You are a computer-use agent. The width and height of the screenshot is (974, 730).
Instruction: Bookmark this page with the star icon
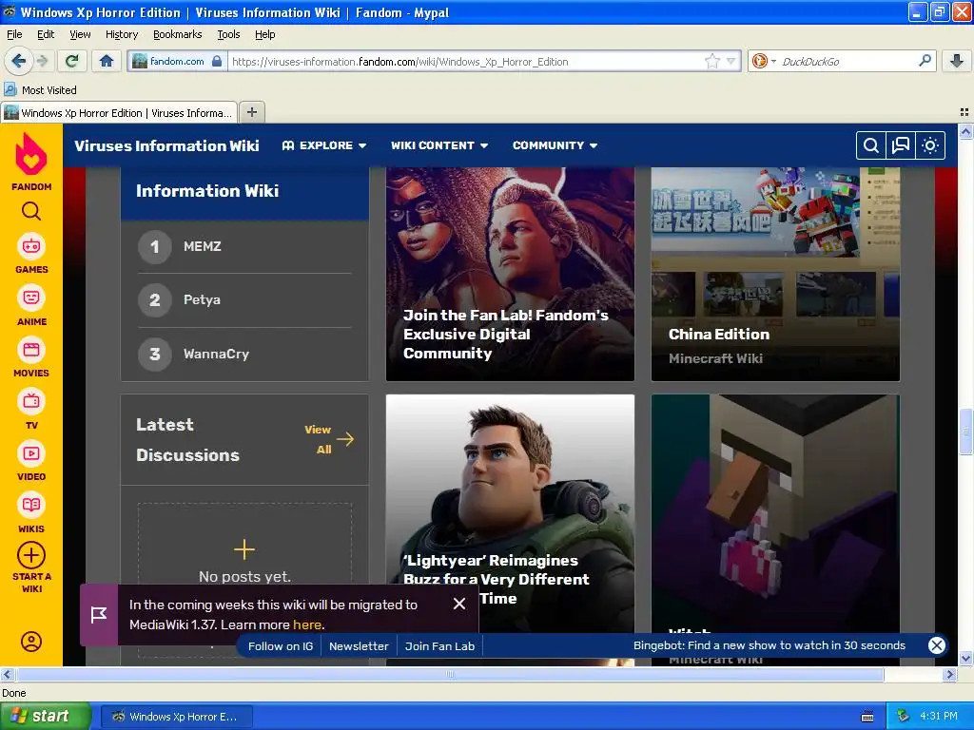coord(711,61)
